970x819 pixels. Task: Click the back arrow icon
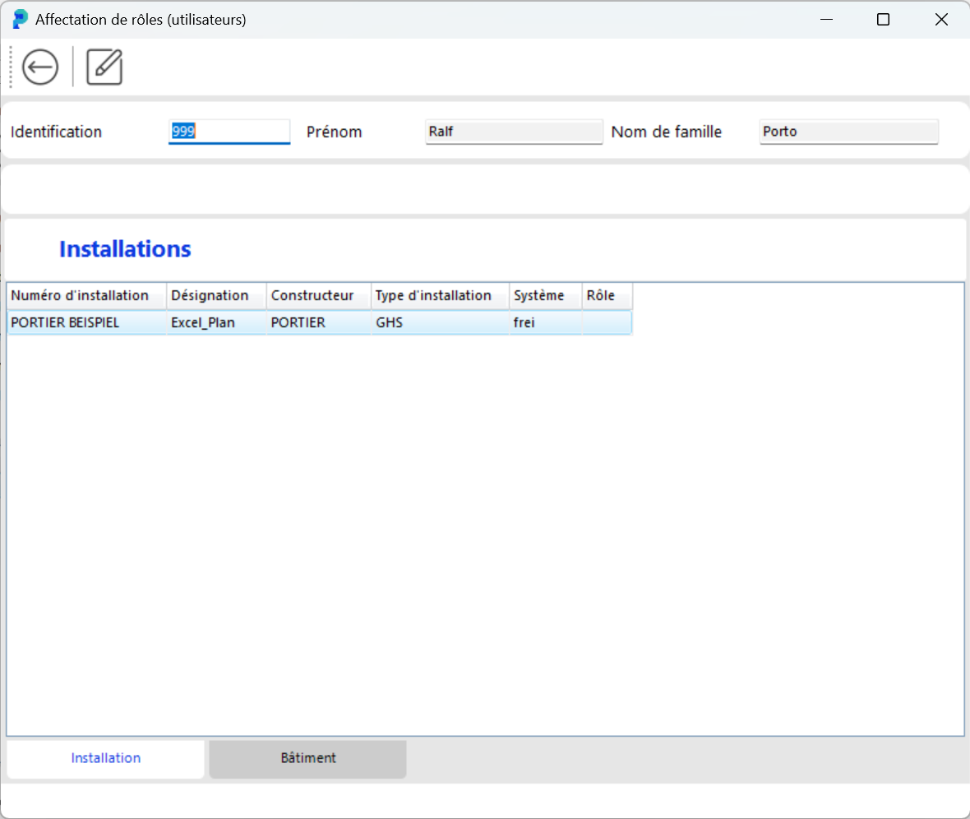(40, 67)
